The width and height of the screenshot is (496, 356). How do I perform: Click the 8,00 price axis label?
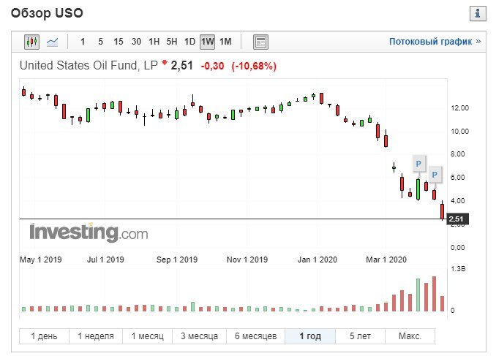coord(458,154)
